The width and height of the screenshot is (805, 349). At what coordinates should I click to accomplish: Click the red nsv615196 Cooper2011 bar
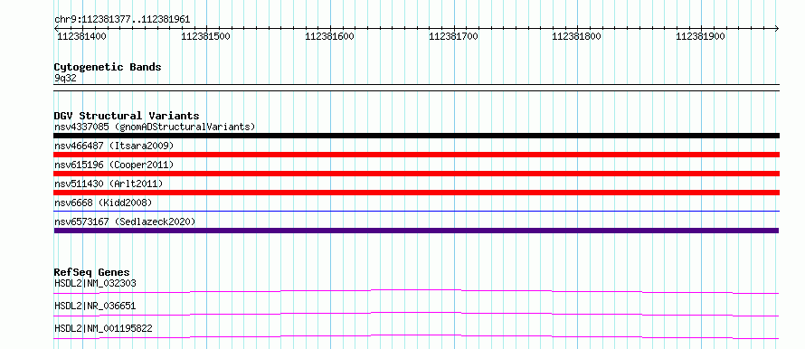pos(416,174)
